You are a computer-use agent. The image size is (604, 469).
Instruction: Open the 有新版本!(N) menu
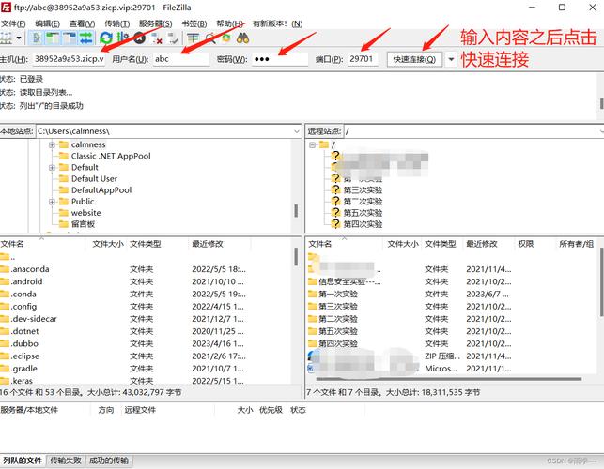tap(277, 23)
